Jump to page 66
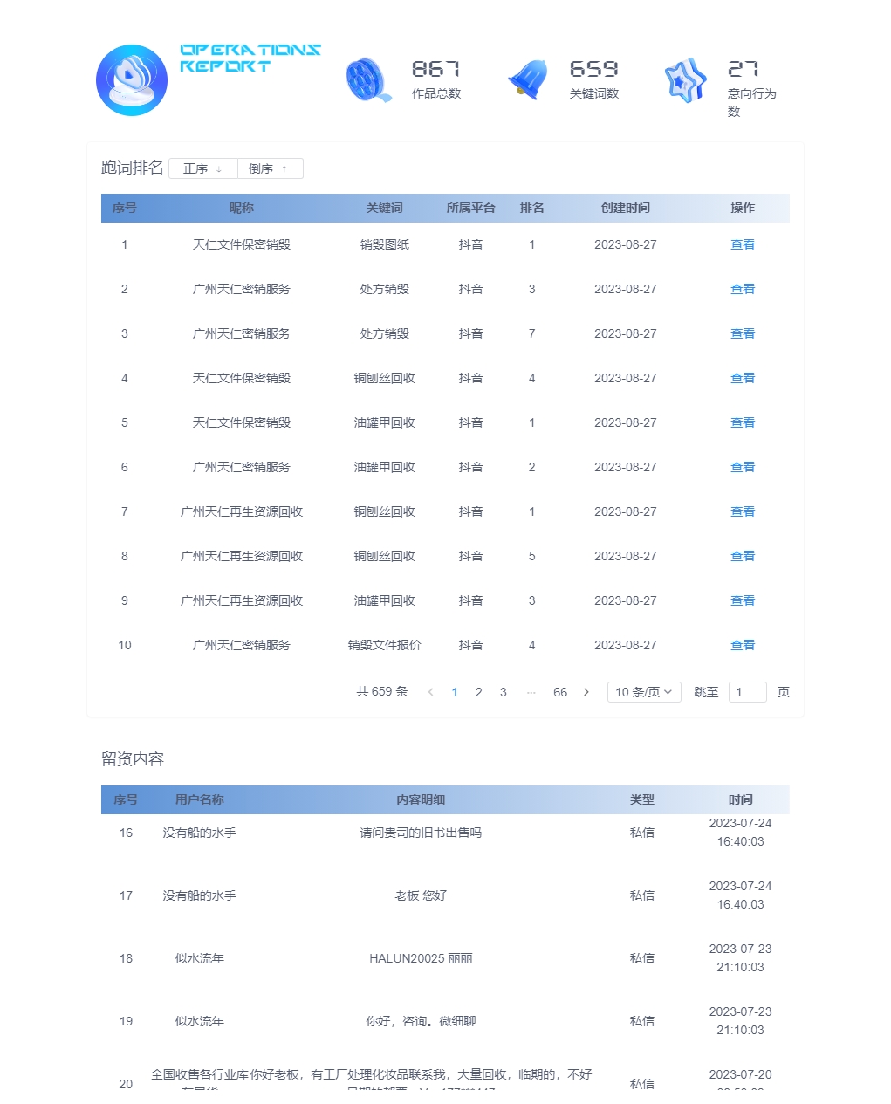This screenshot has height=1104, width=891. coord(560,692)
